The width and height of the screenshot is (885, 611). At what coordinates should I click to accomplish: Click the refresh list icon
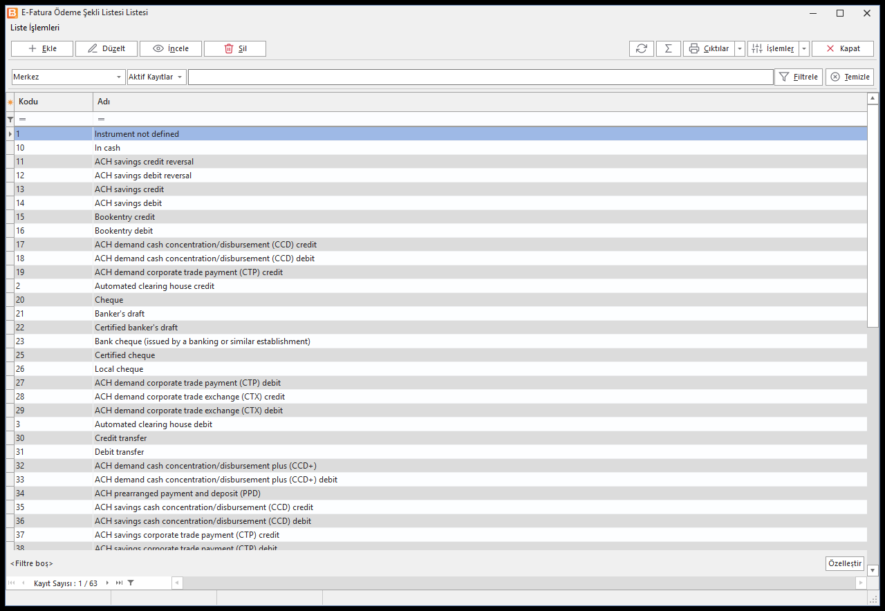(x=642, y=48)
